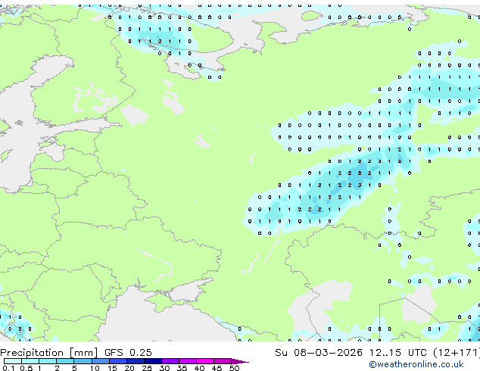The width and height of the screenshot is (480, 371).
Task: Click the '3' precipitation value on map
Action: click(360, 185)
